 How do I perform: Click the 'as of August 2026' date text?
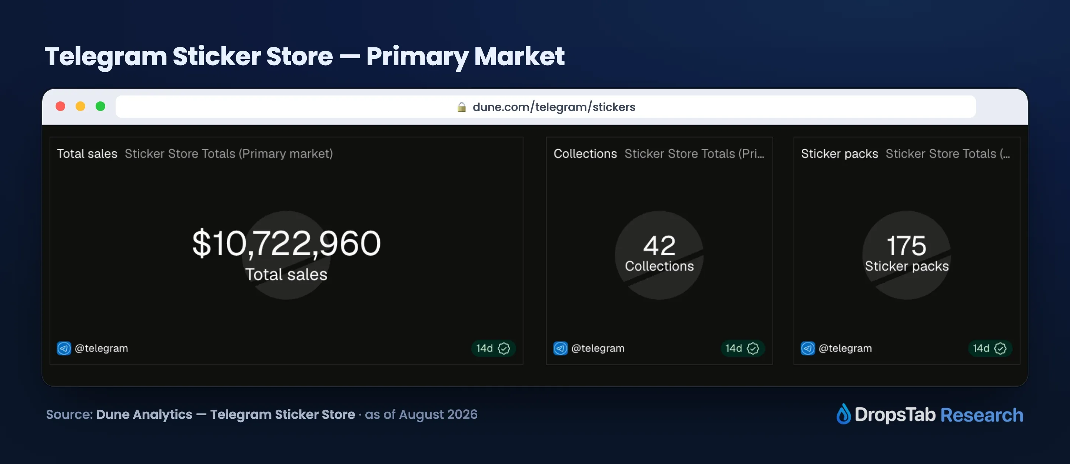[421, 414]
